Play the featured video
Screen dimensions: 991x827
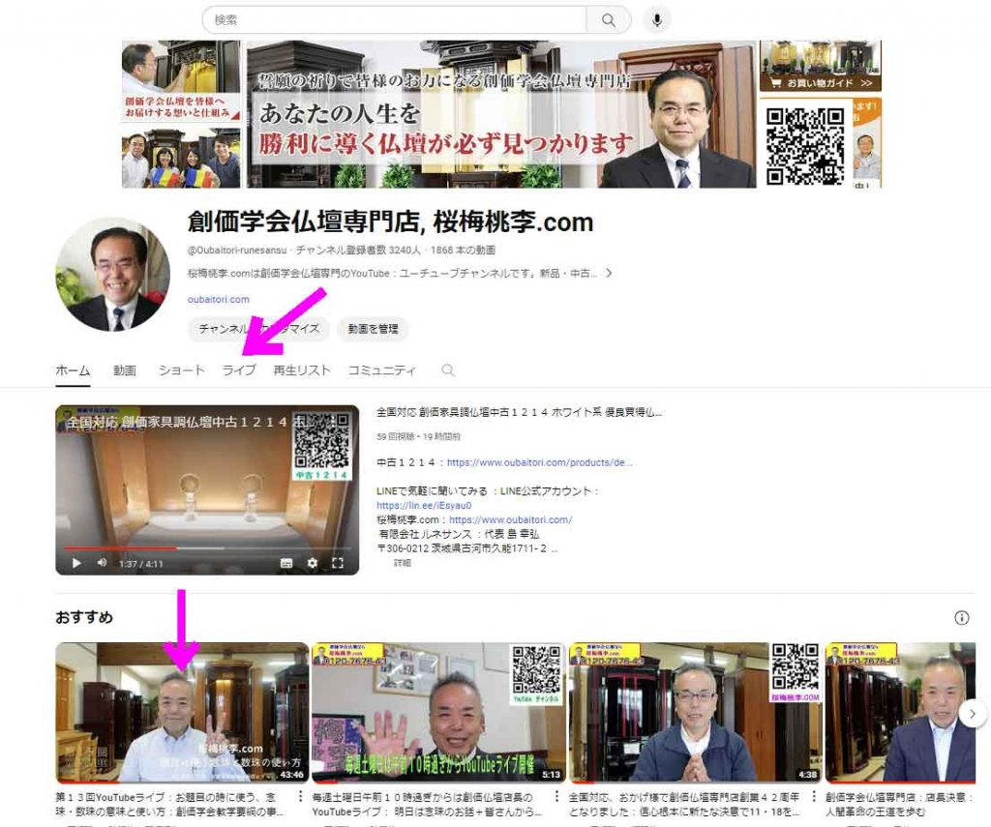75,562
